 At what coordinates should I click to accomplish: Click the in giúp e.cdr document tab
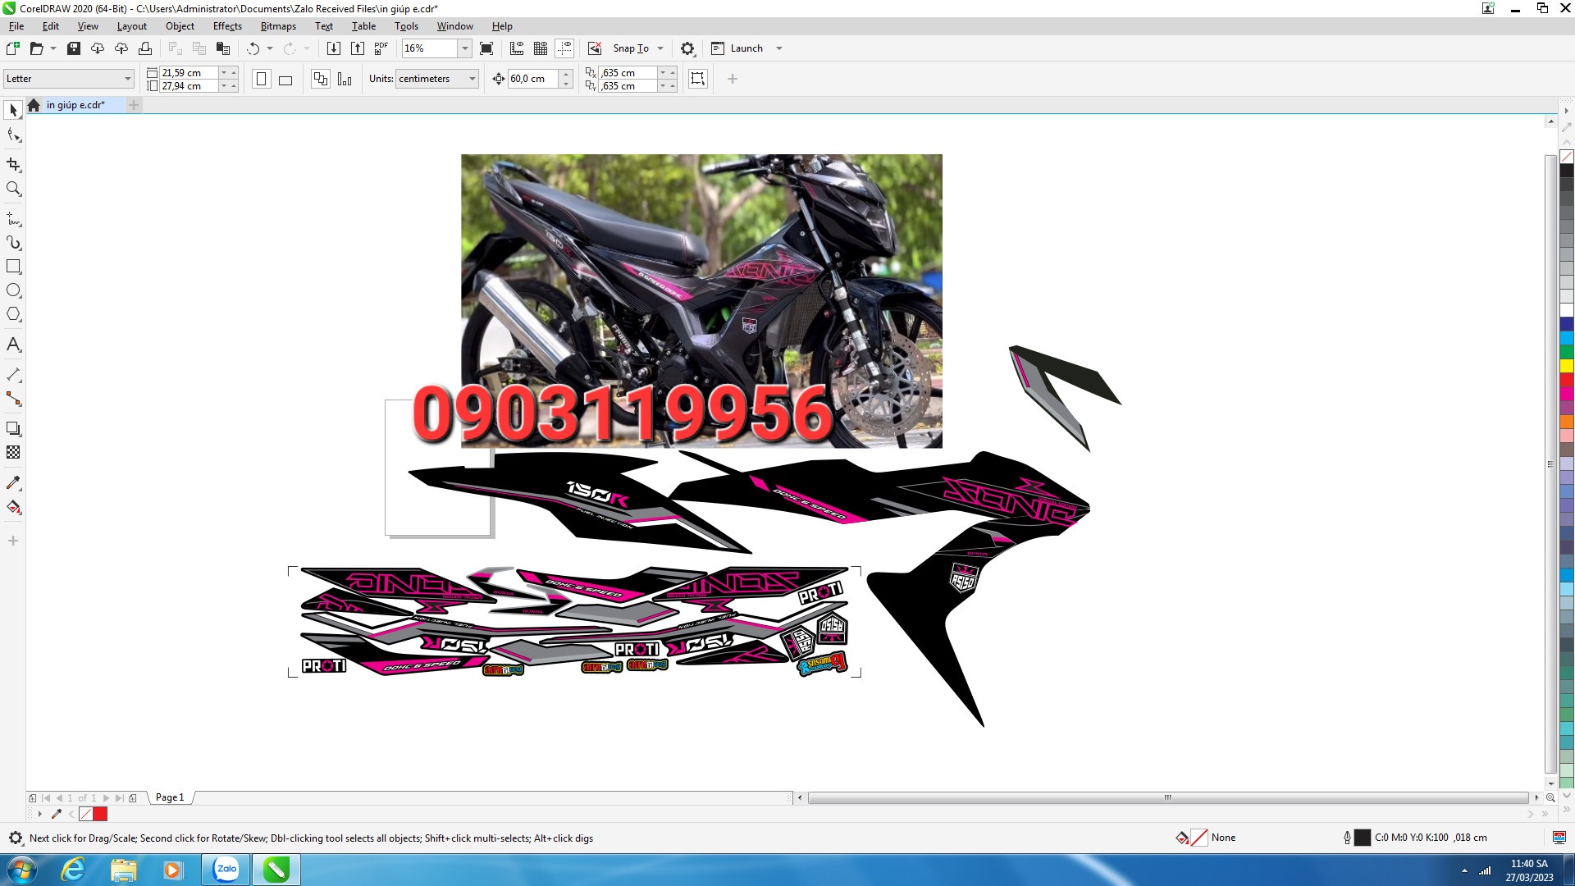point(75,105)
